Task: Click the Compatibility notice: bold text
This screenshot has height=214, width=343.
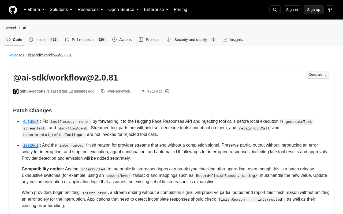Action: click(43, 169)
